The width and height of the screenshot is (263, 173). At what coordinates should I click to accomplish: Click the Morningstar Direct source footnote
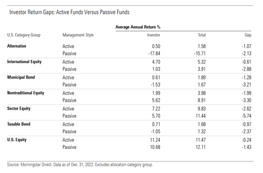coord(80,165)
